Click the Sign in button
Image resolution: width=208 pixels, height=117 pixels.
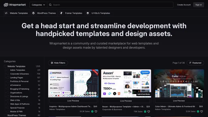198,5
